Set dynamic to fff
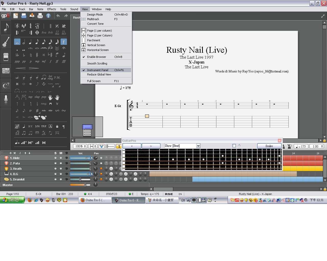 64,61
